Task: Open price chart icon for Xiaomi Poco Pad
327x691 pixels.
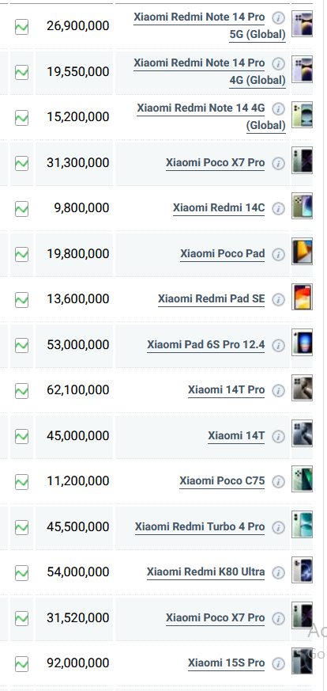Action: tap(21, 254)
